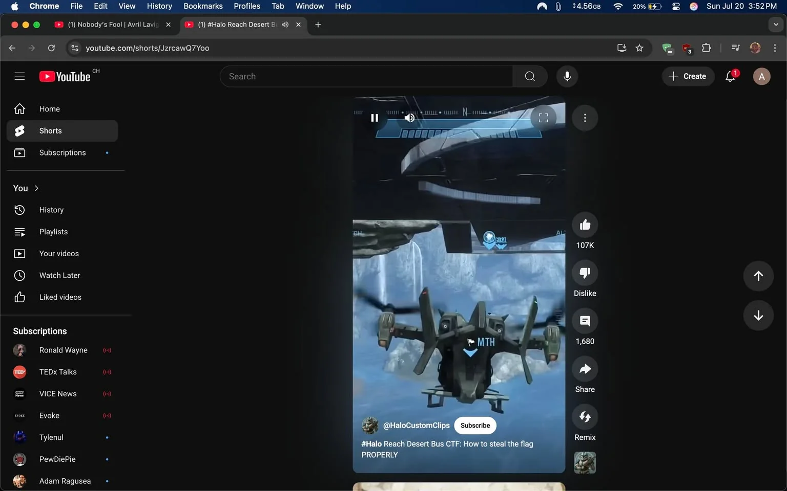Open the YouTube guide hamburger menu
Viewport: 787px width, 491px height.
19,76
